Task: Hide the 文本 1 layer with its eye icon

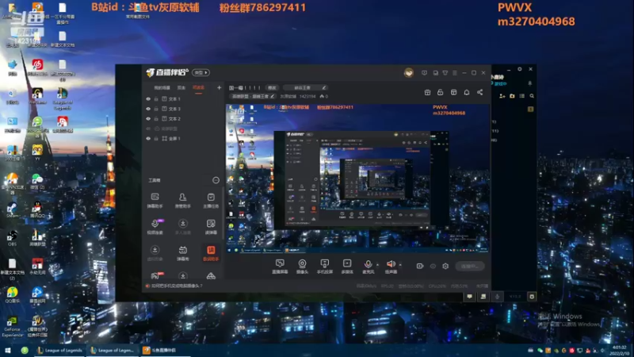Action: click(148, 98)
